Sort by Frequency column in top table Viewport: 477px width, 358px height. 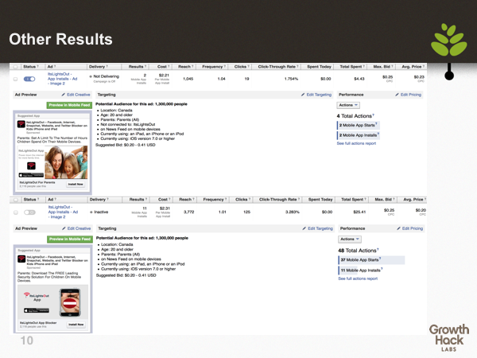[x=214, y=67]
